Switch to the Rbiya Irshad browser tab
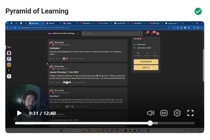This screenshot has width=210, height=140. coord(36,23)
